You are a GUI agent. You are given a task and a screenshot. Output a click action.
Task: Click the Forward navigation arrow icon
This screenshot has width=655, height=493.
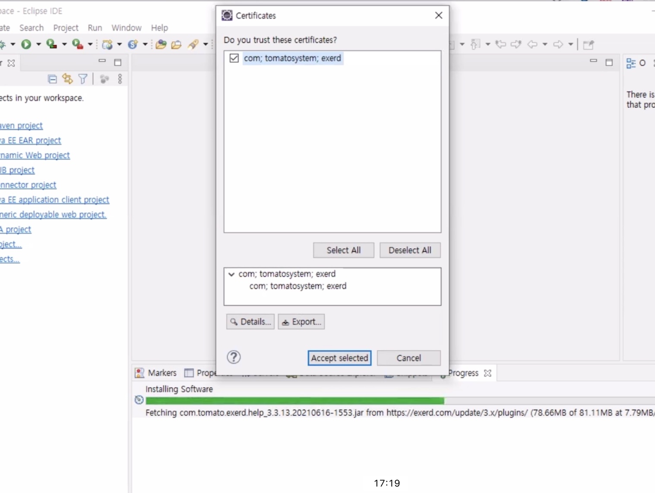558,44
